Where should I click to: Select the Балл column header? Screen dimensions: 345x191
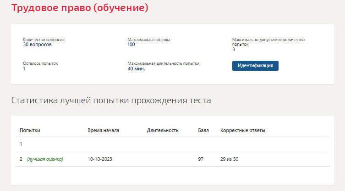(x=203, y=131)
